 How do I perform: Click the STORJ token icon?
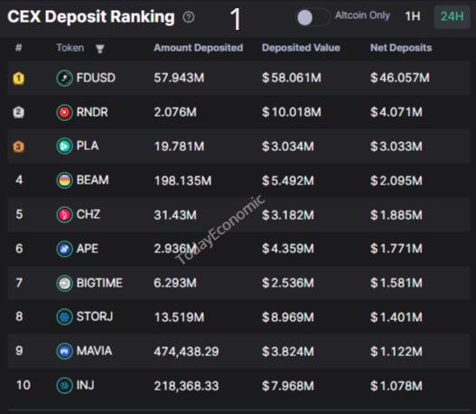[x=64, y=317]
